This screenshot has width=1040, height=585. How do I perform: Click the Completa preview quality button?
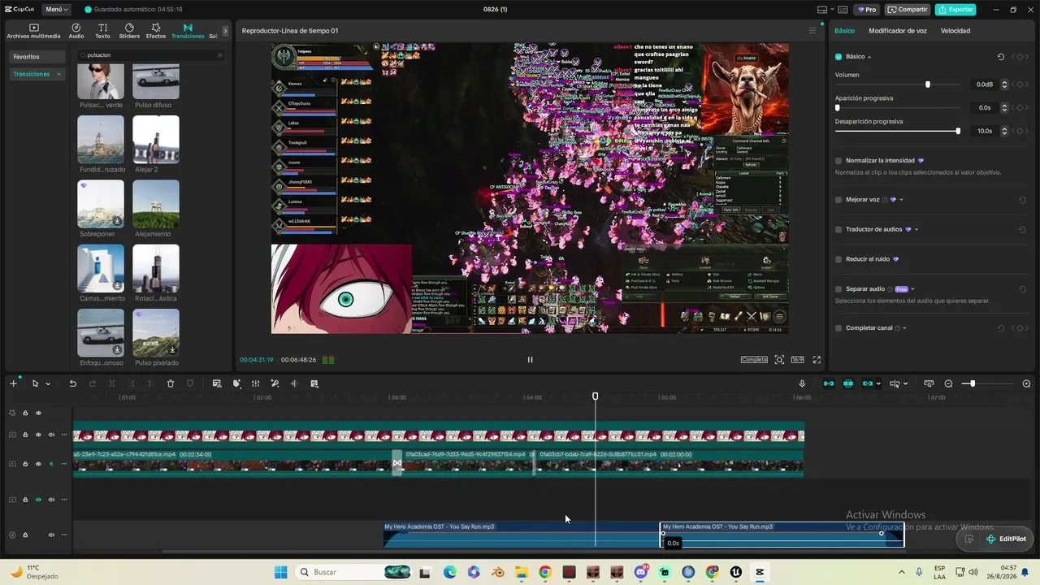click(754, 360)
